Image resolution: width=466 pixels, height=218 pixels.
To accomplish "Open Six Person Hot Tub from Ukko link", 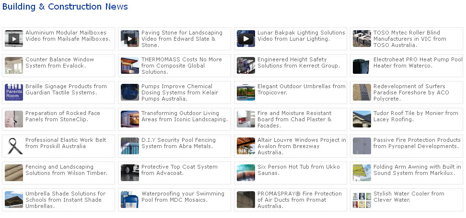I will pyautogui.click(x=298, y=170).
